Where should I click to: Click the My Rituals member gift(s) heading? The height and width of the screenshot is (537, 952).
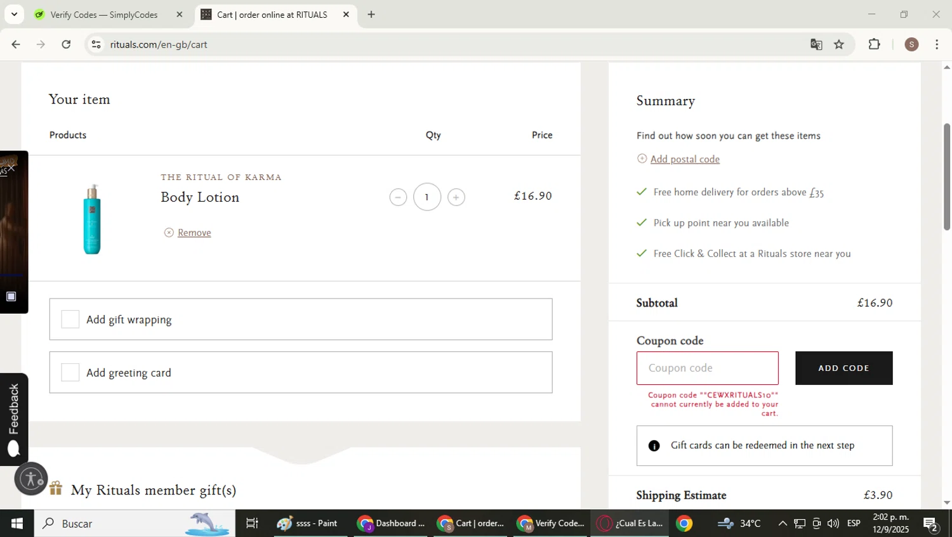pyautogui.click(x=154, y=490)
